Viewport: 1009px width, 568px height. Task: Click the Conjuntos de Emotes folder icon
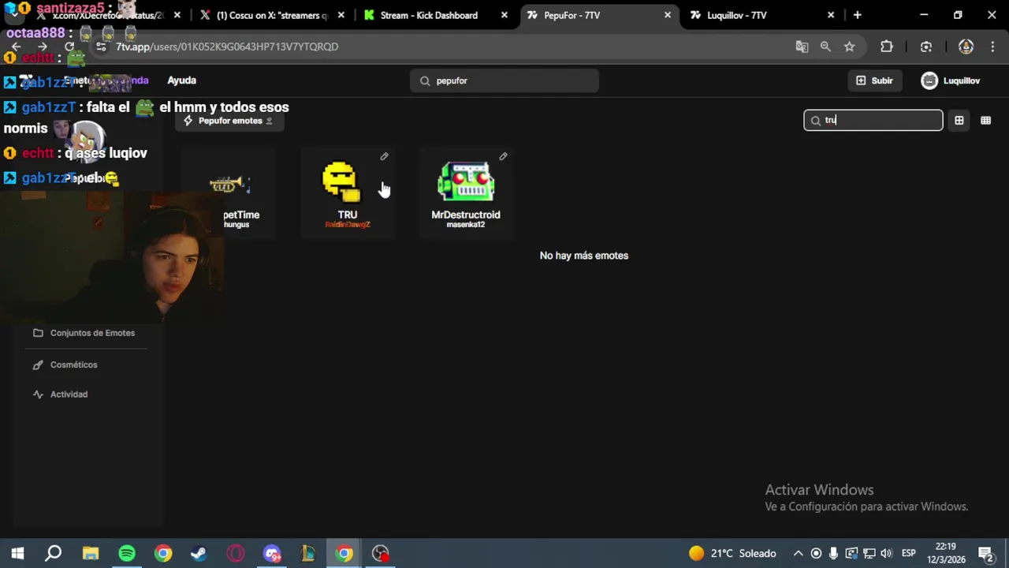(x=38, y=333)
